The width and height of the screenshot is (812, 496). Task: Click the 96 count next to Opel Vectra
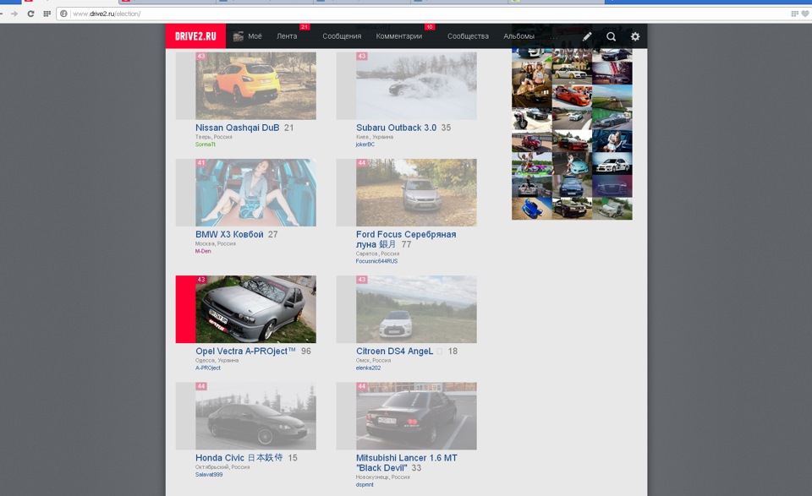point(306,352)
